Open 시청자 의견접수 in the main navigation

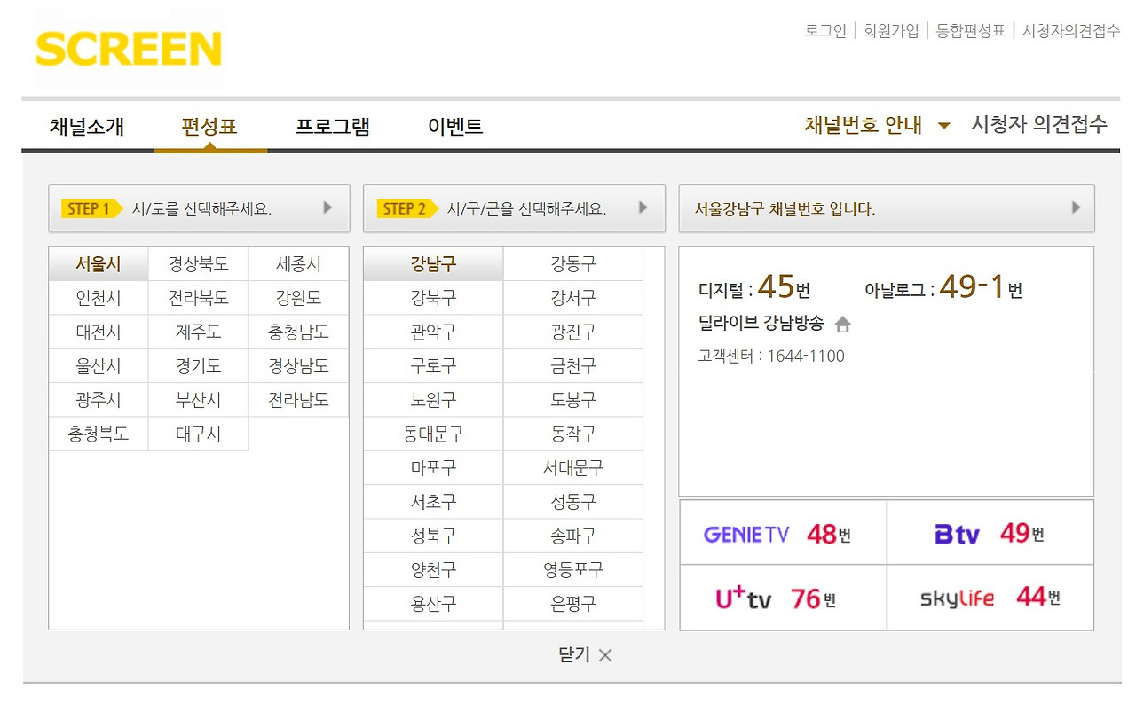click(1039, 124)
